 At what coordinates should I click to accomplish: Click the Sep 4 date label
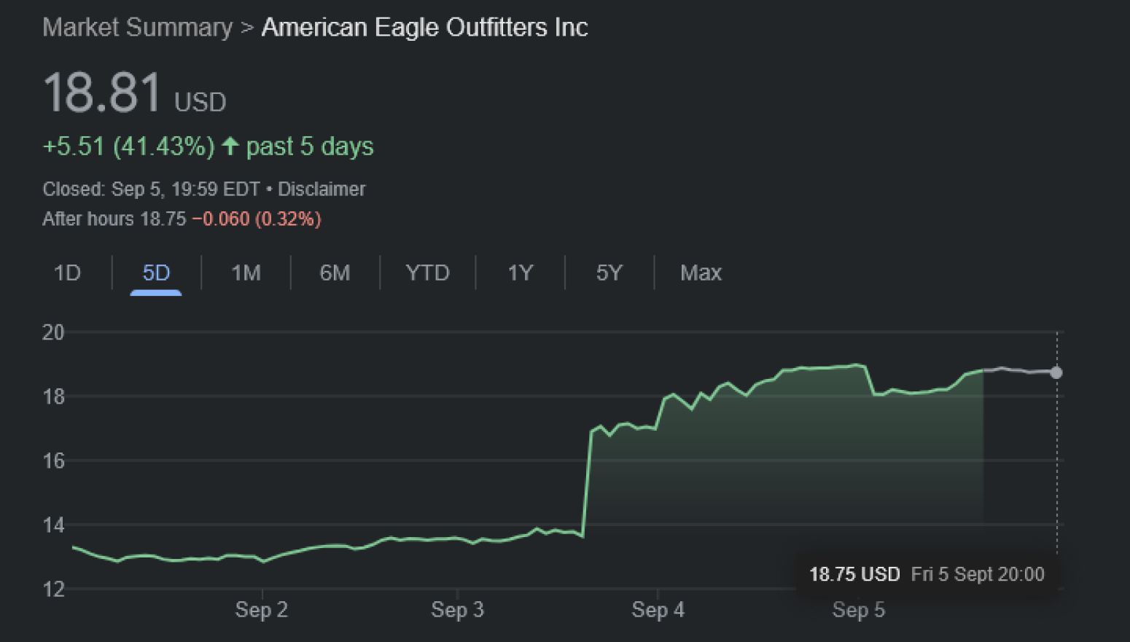coord(658,610)
